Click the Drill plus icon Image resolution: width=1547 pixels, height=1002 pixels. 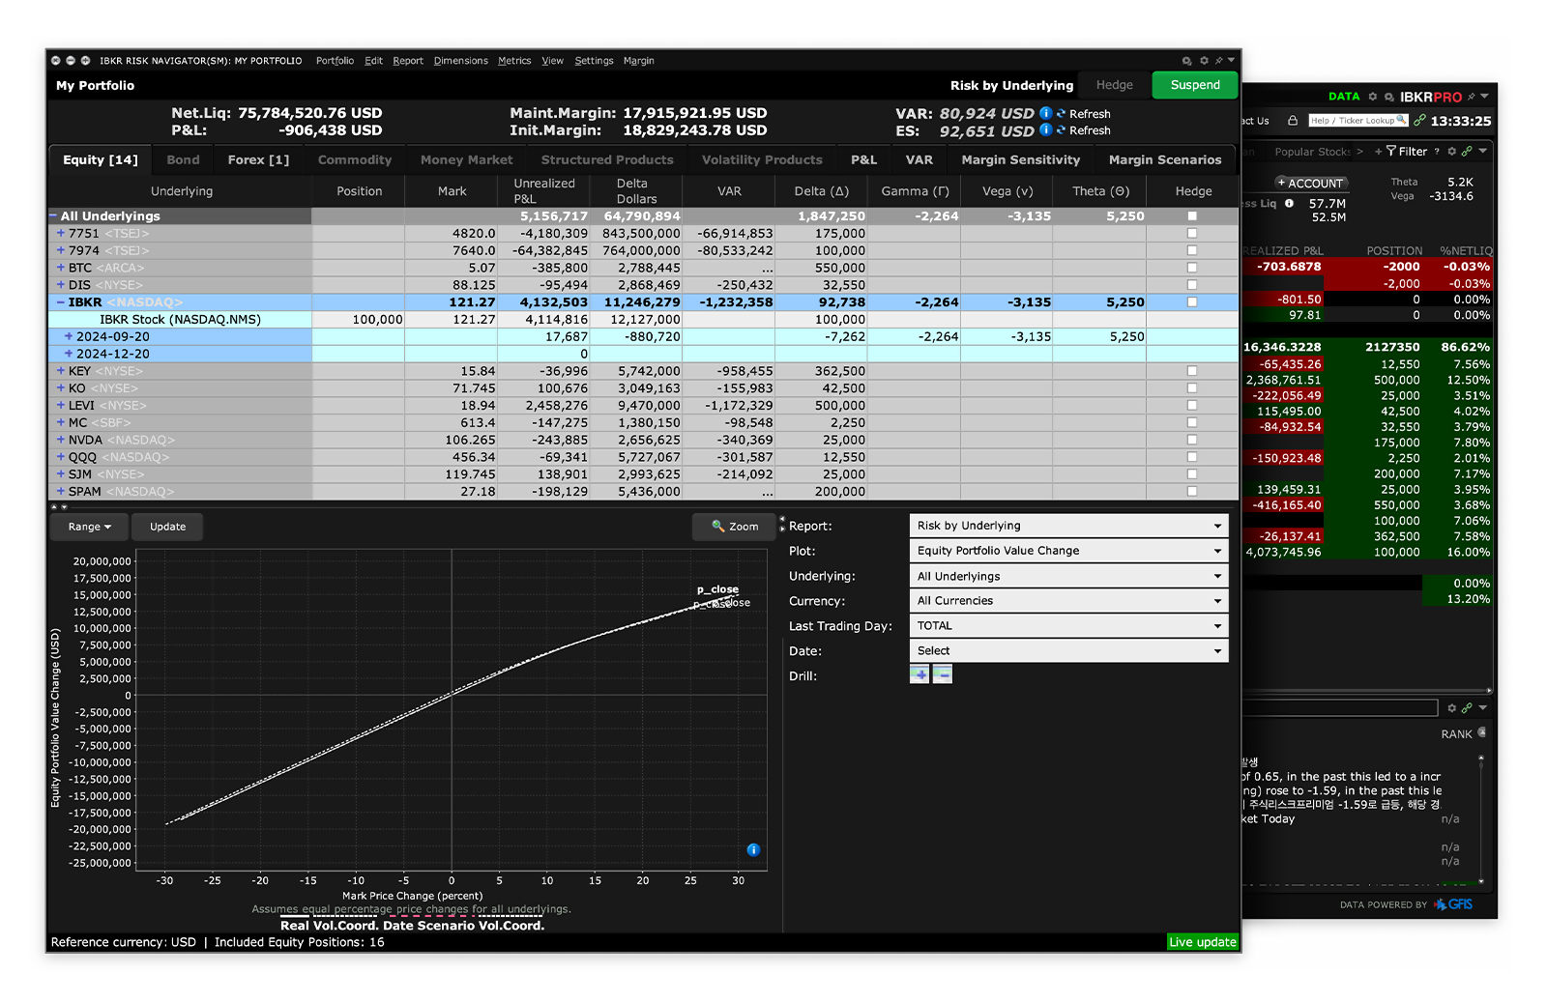919,674
